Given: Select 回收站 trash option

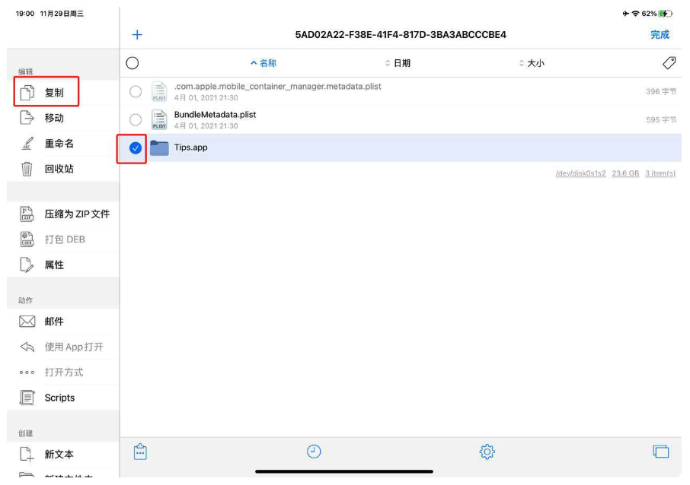Looking at the screenshot, I should click(x=59, y=169).
